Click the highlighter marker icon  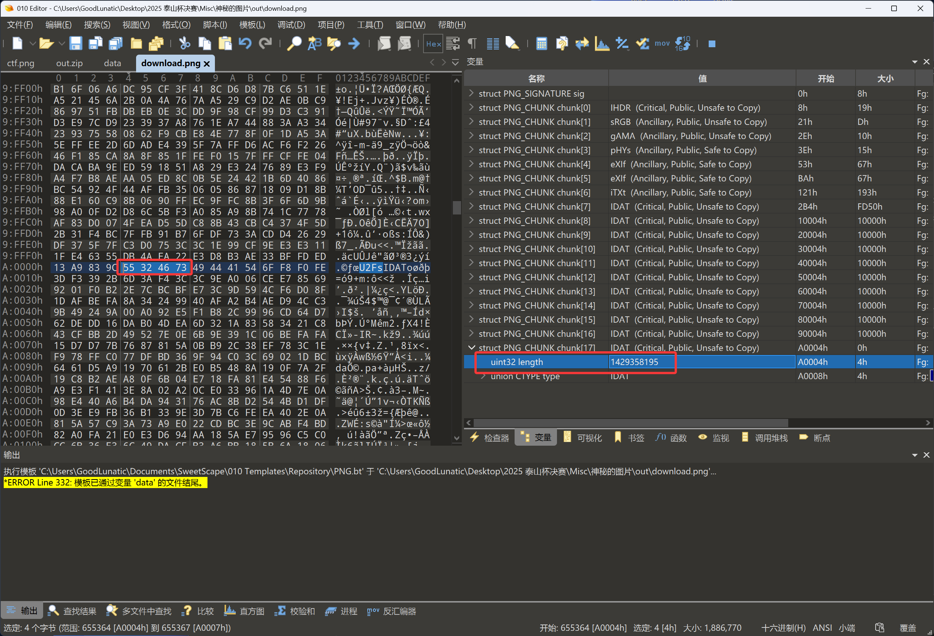(512, 43)
